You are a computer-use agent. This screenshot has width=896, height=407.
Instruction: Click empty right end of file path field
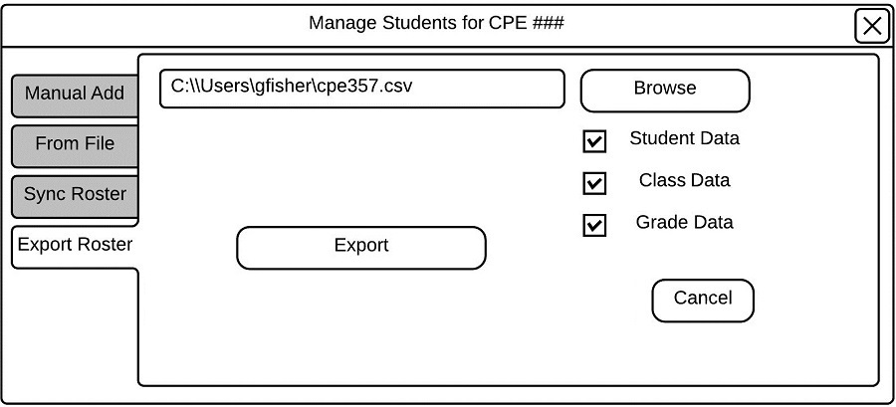508,88
